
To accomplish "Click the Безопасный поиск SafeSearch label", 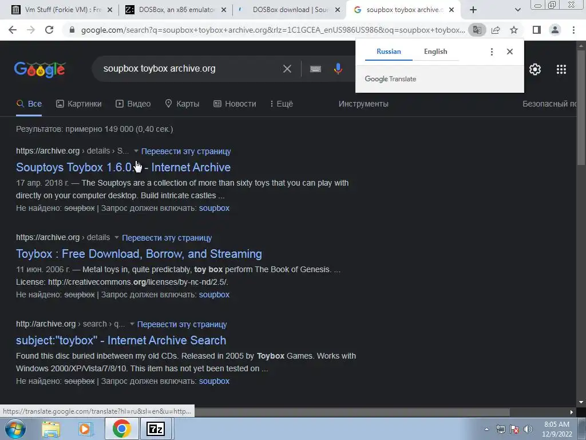I will click(549, 104).
